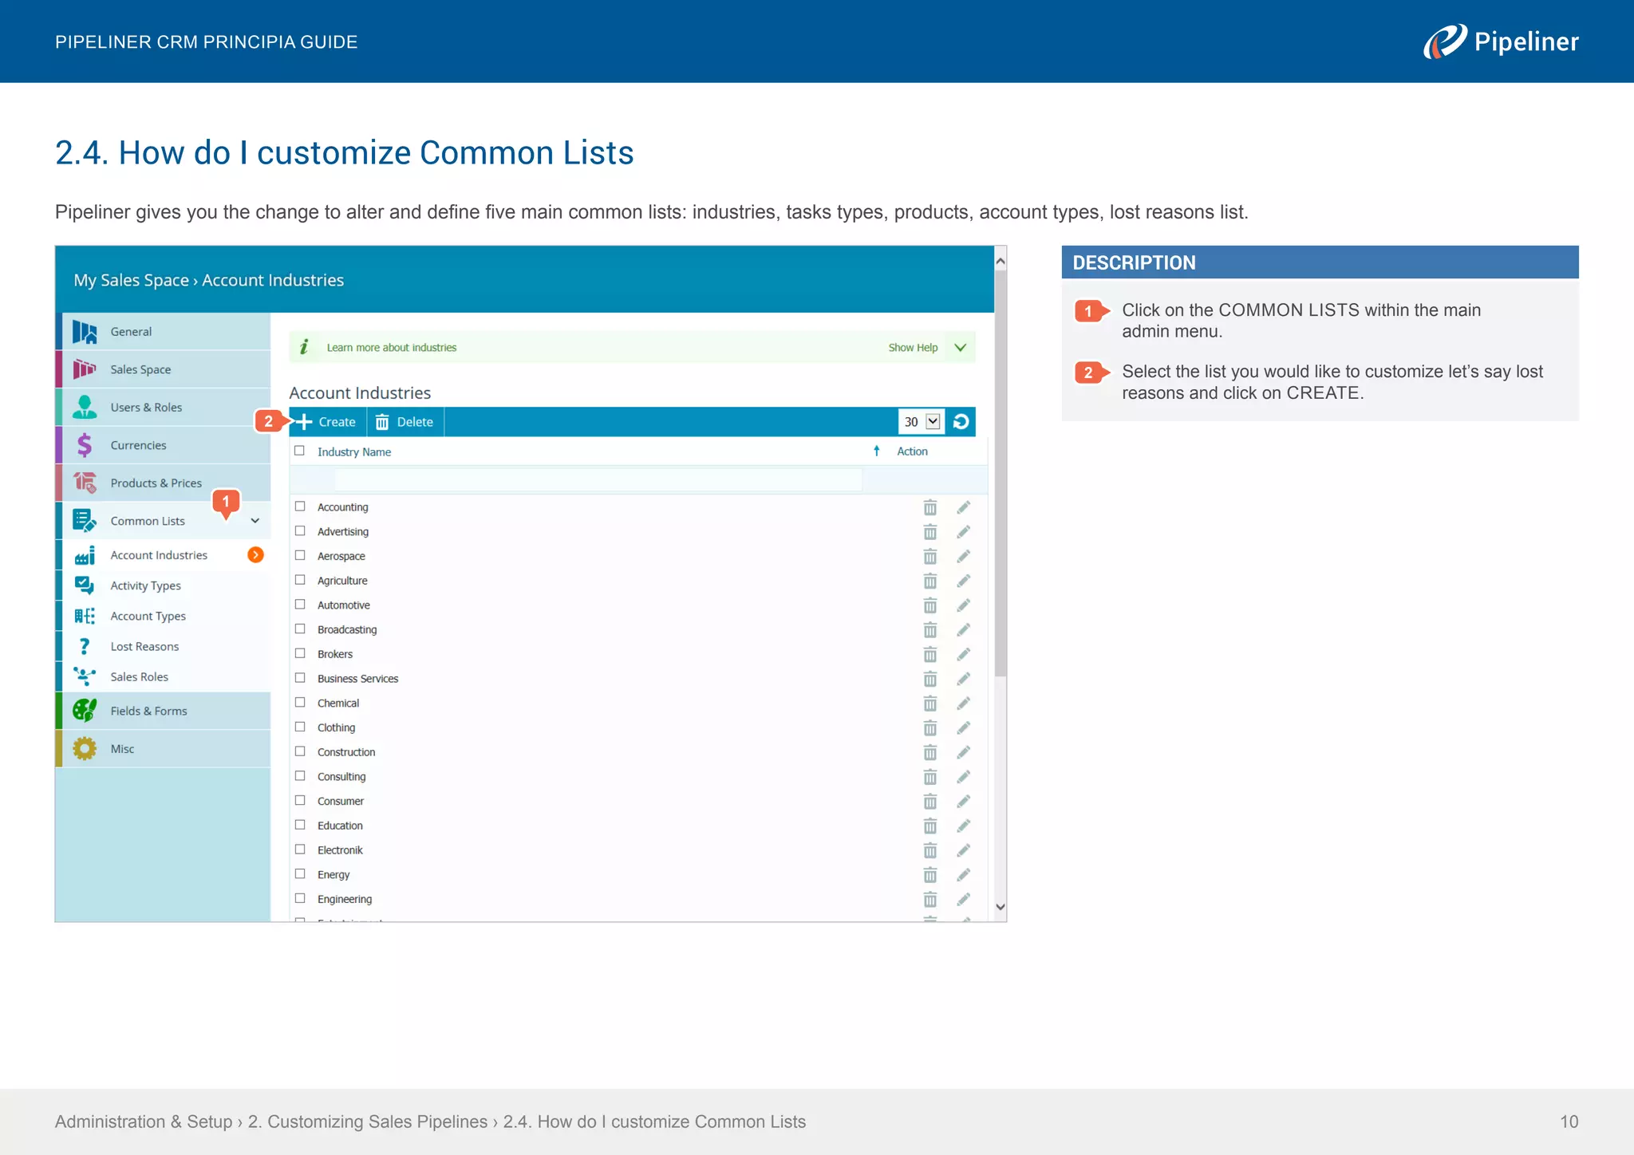Check the Automotive row checkbox
The width and height of the screenshot is (1634, 1155).
point(300,605)
